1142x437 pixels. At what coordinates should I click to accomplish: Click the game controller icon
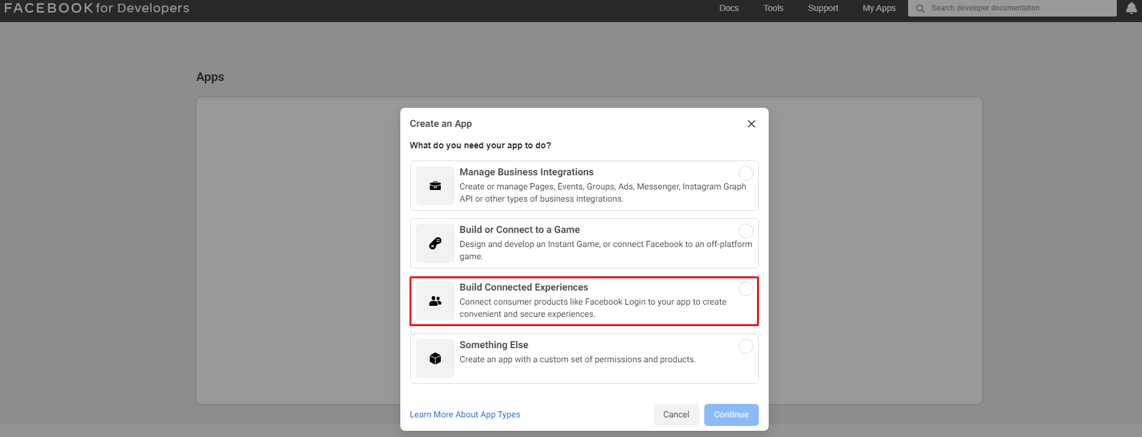(435, 243)
